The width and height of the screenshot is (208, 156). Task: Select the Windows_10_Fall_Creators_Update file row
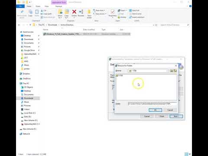87,34
